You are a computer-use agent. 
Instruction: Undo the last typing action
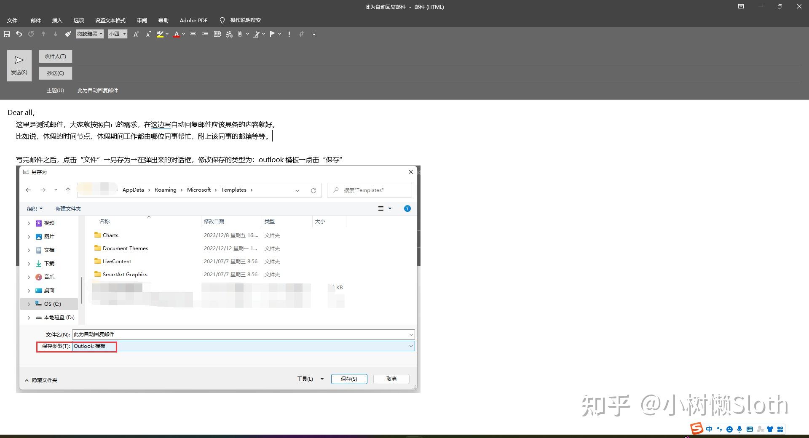[x=19, y=34]
